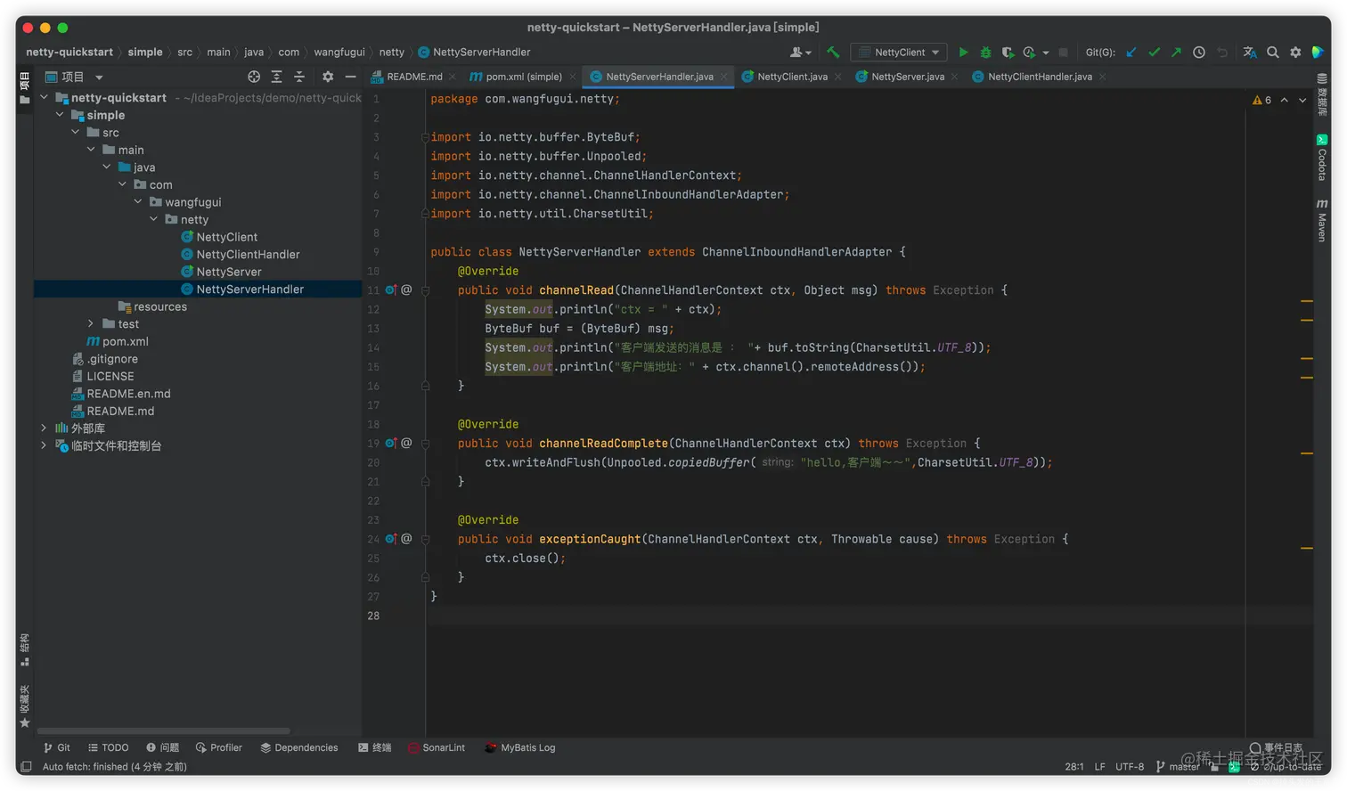This screenshot has height=791, width=1347.
Task: Toggle the Codota side panel
Action: point(1322,158)
